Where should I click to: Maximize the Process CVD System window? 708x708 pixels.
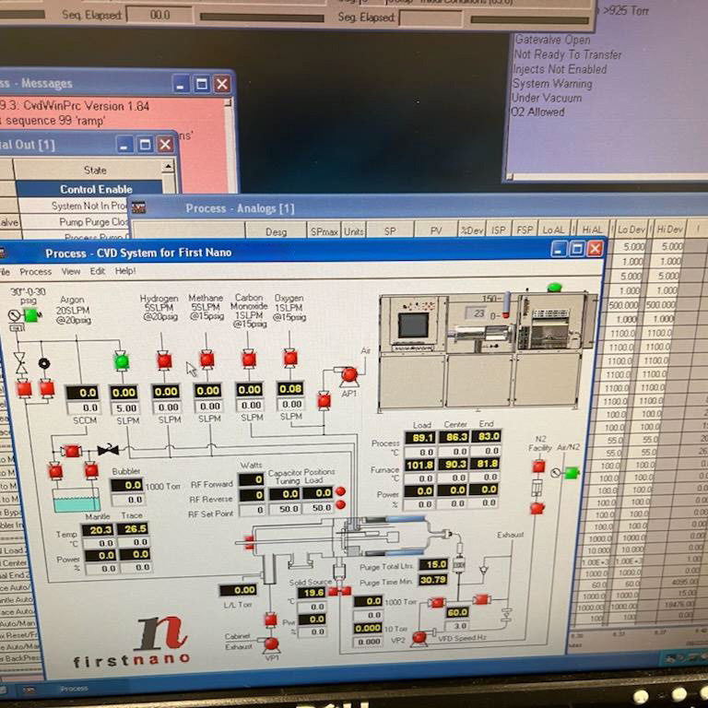(577, 249)
